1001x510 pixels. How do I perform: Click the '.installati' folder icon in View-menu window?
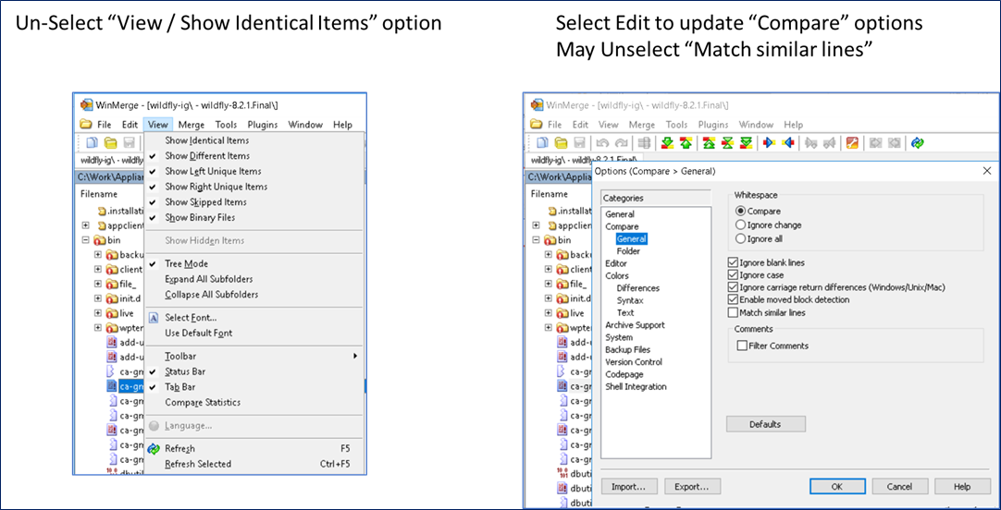[x=102, y=211]
